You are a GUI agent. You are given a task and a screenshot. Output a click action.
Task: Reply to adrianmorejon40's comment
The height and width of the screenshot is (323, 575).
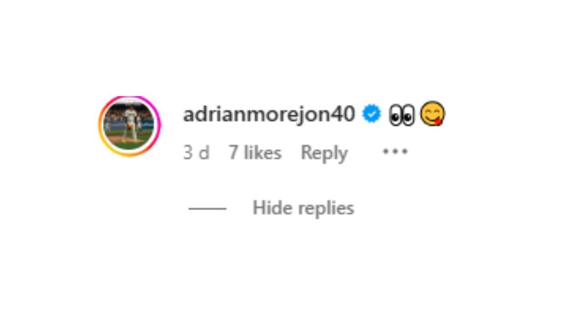pyautogui.click(x=324, y=153)
